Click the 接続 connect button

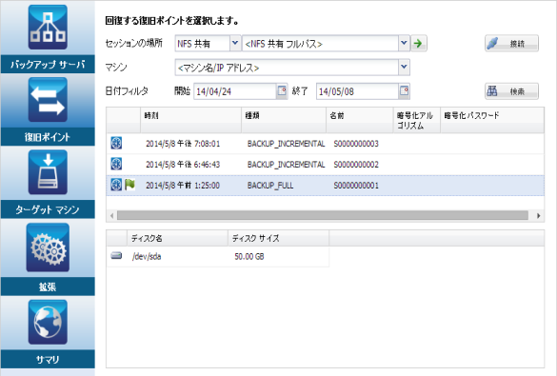pos(511,44)
